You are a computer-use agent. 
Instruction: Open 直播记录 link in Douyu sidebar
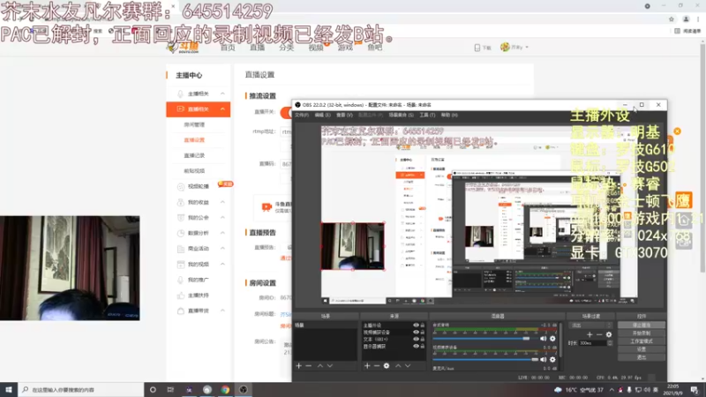pos(194,155)
